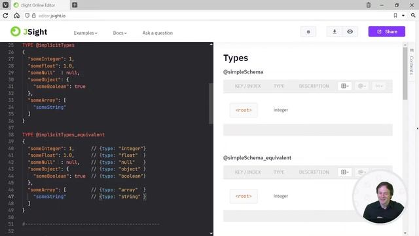Collapse the side panel with the arrow

click(x=418, y=128)
